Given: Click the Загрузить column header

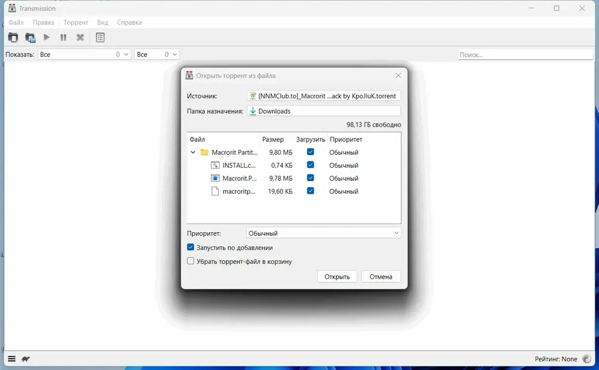Looking at the screenshot, I should [x=310, y=139].
